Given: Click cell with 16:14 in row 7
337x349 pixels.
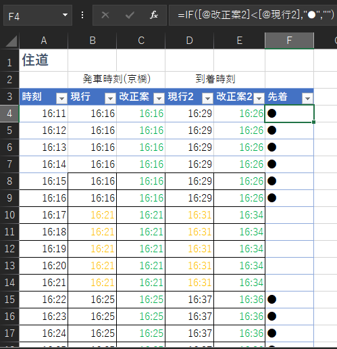Looking at the screenshot, I should click(44, 164).
